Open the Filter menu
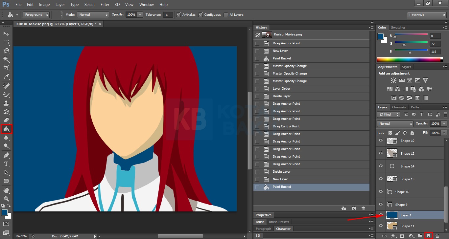The image size is (449, 239). [105, 4]
